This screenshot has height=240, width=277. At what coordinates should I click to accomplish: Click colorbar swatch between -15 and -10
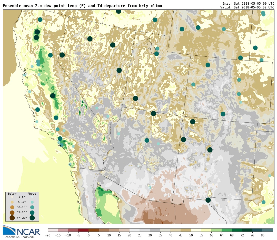click(x=63, y=230)
